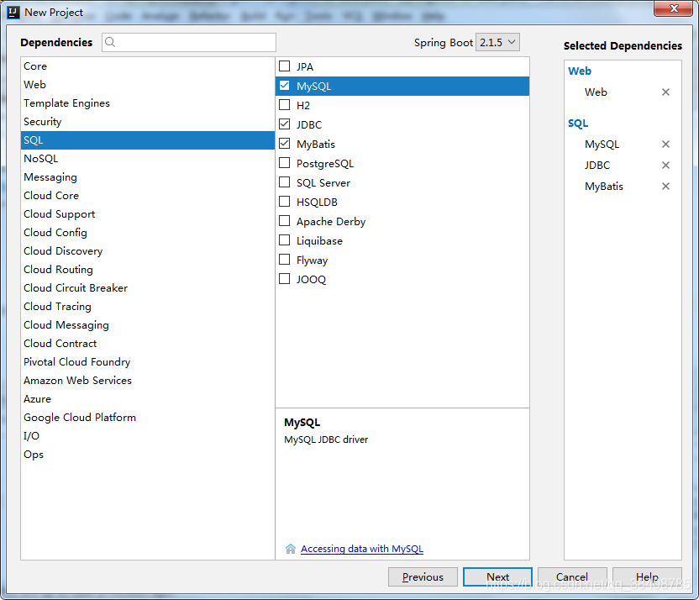Select JDBC under Selected Dependencies

click(x=597, y=165)
